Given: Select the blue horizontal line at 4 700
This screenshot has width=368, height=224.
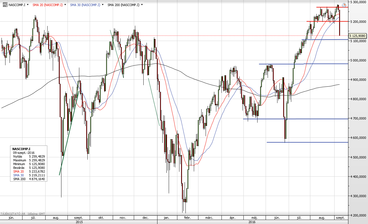Looking at the screenshot, I should (296, 119).
